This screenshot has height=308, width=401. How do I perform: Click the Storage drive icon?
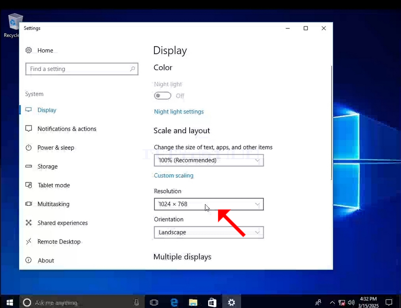click(28, 166)
